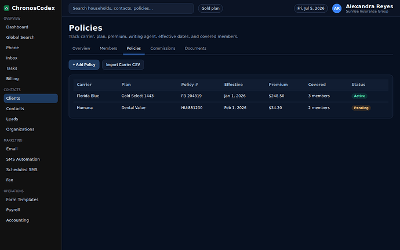Click the Status column header
This screenshot has width=400, height=250.
pyautogui.click(x=358, y=85)
